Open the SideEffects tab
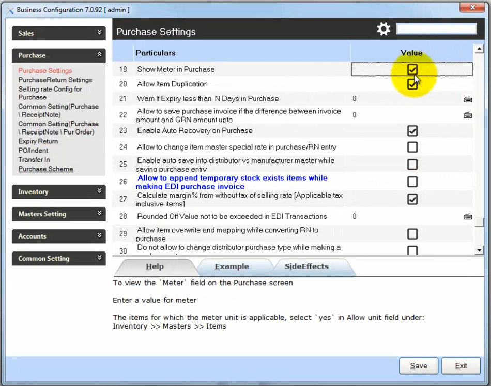 point(306,267)
